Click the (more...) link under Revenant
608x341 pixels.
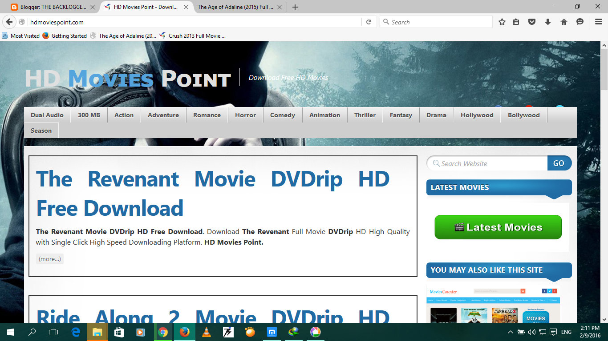click(x=50, y=259)
